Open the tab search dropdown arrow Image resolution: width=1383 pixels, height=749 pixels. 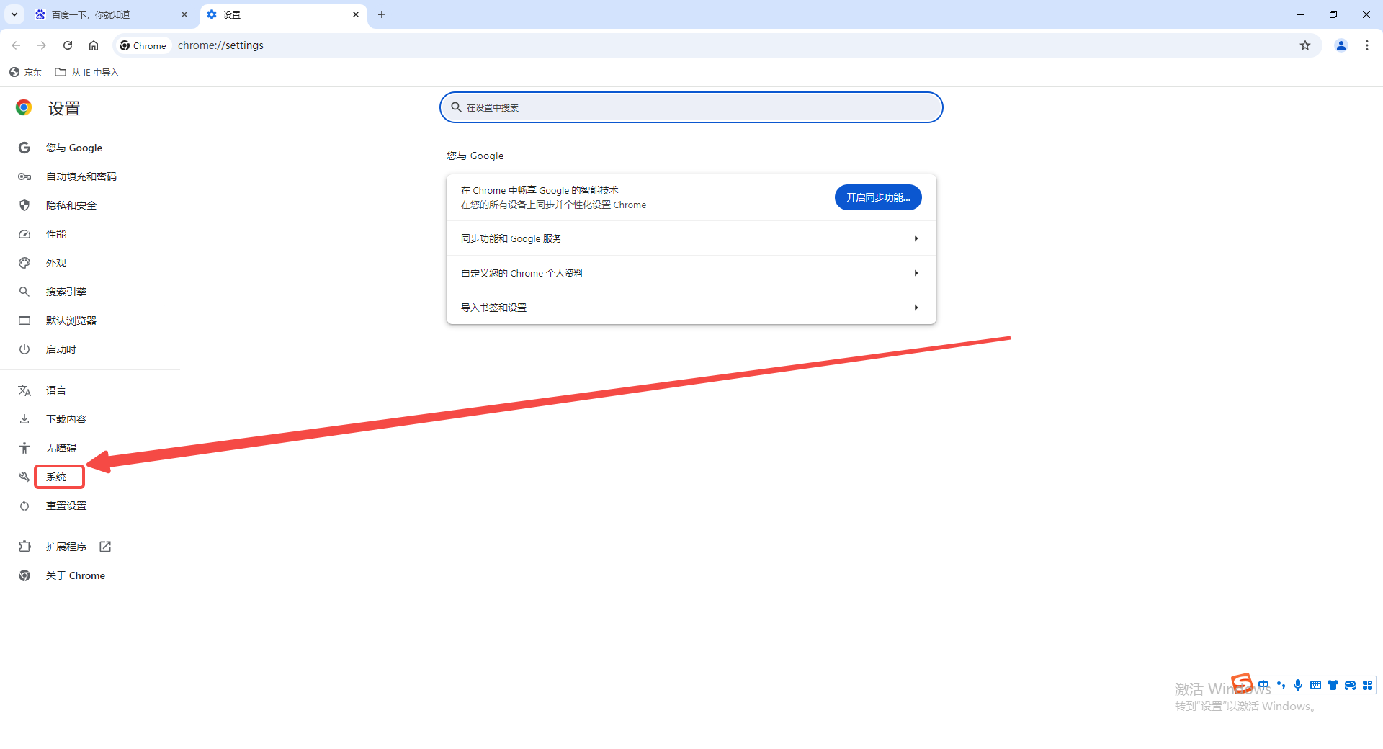[x=14, y=14]
